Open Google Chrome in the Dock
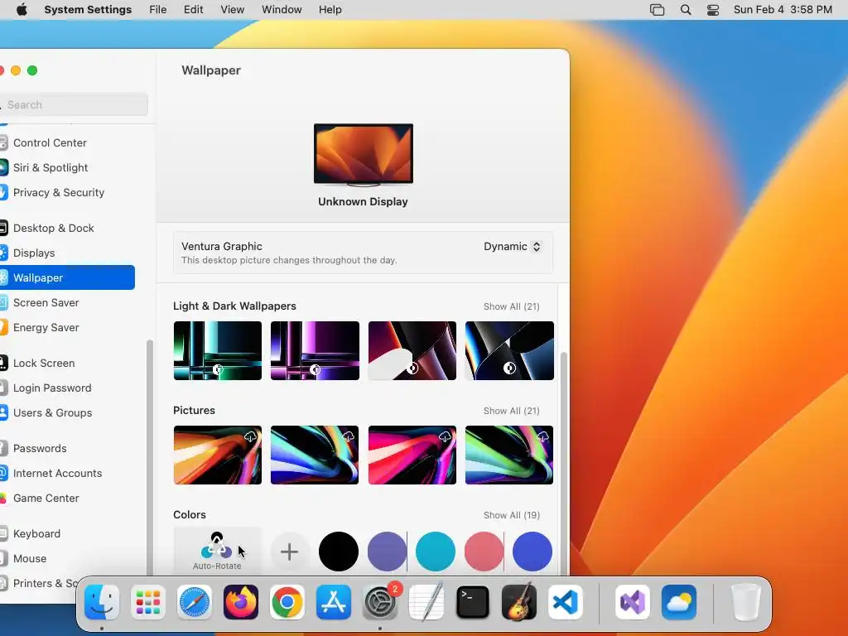The image size is (848, 636). [287, 603]
